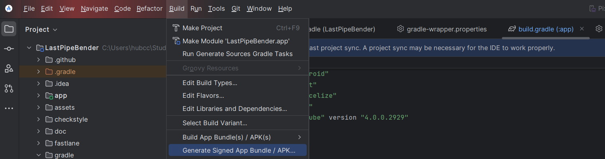Image resolution: width=605 pixels, height=159 pixels.
Task: Click the Make Project hammer icon
Action: pos(176,28)
